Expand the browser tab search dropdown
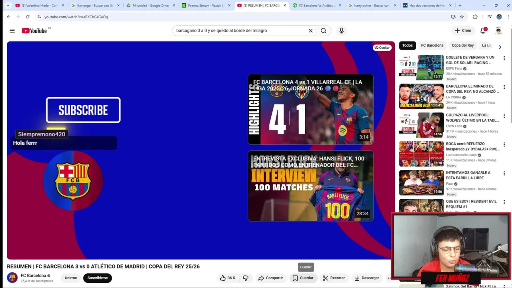The width and height of the screenshot is (512, 288). [8, 6]
